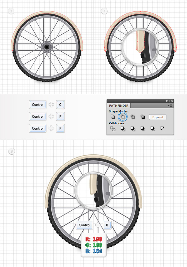Click the green G: 188 value
187x267 pixels.
point(94,245)
